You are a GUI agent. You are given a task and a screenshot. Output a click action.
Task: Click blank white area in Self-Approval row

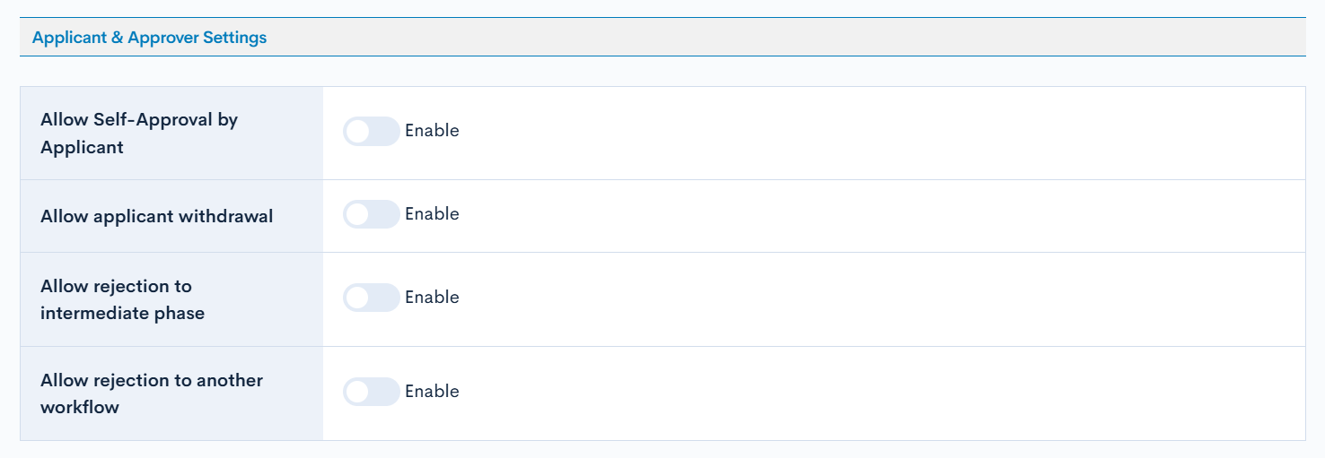[853, 133]
